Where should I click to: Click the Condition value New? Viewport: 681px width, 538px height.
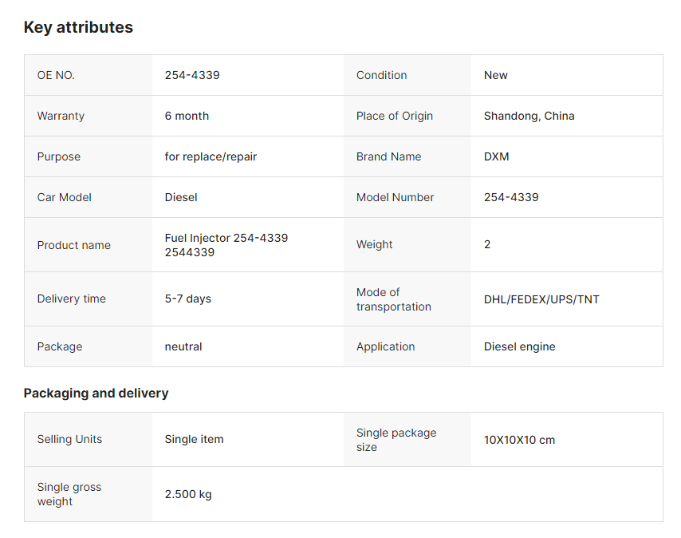(495, 75)
